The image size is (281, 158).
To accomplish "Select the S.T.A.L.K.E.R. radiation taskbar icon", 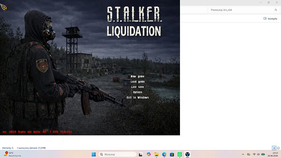I will coord(187,154).
